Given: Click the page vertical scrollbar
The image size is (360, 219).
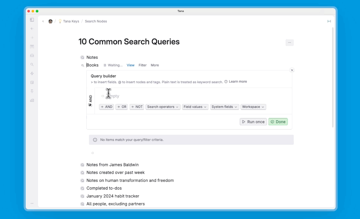Looking at the screenshot, I should point(333,78).
